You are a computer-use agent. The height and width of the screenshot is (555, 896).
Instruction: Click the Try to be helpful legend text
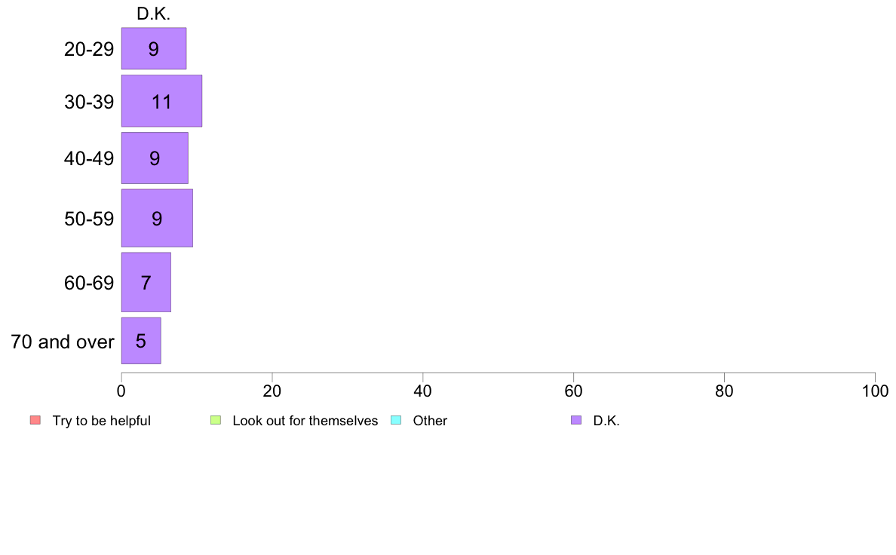click(102, 421)
